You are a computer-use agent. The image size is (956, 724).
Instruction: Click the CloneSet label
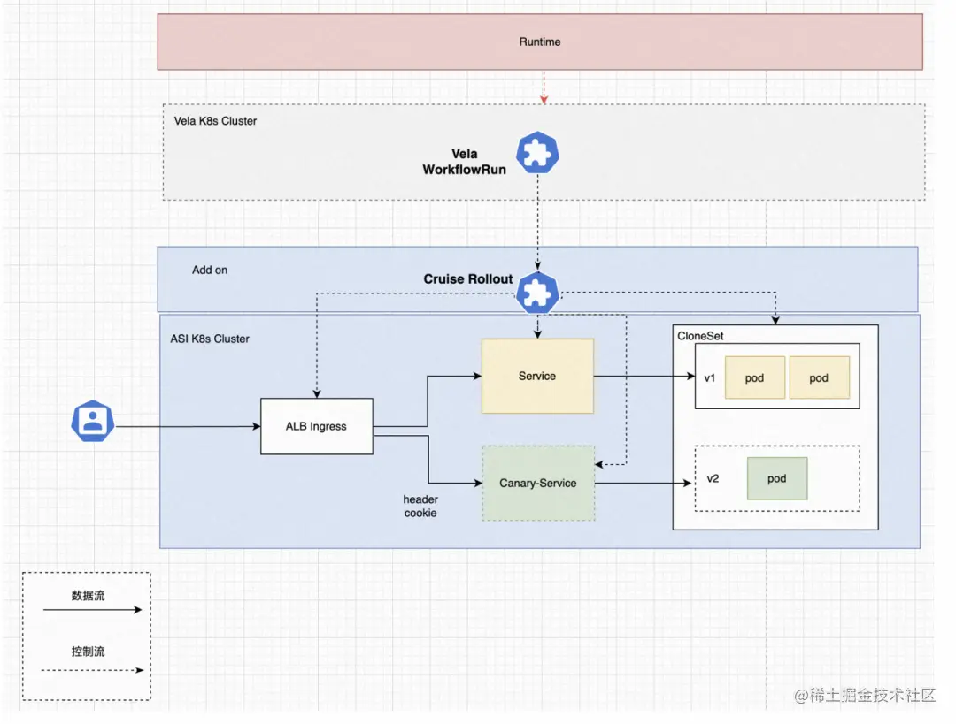click(700, 336)
